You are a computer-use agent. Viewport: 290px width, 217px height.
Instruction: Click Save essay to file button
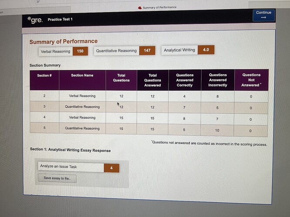pos(57,178)
